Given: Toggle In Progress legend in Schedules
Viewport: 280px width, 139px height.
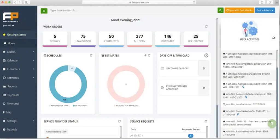Looking at the screenshot, I should tap(80, 106).
